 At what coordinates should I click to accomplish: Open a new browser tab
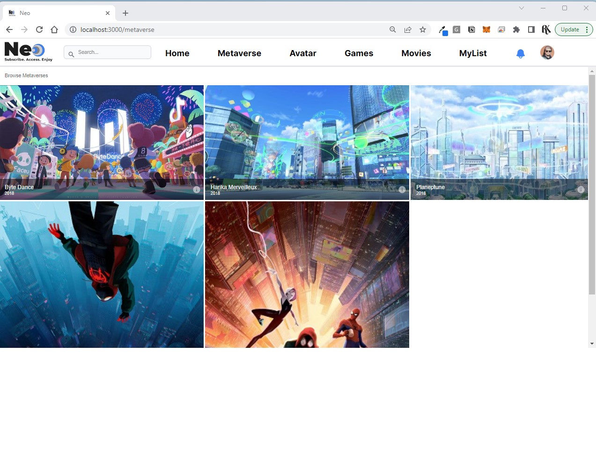tap(125, 13)
